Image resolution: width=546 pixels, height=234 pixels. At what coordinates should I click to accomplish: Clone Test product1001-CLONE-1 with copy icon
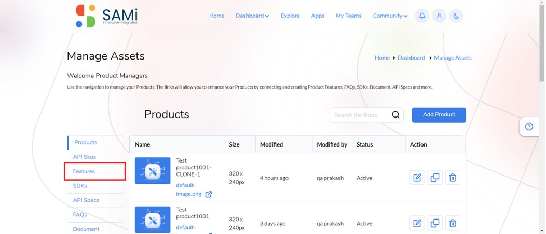click(x=435, y=178)
